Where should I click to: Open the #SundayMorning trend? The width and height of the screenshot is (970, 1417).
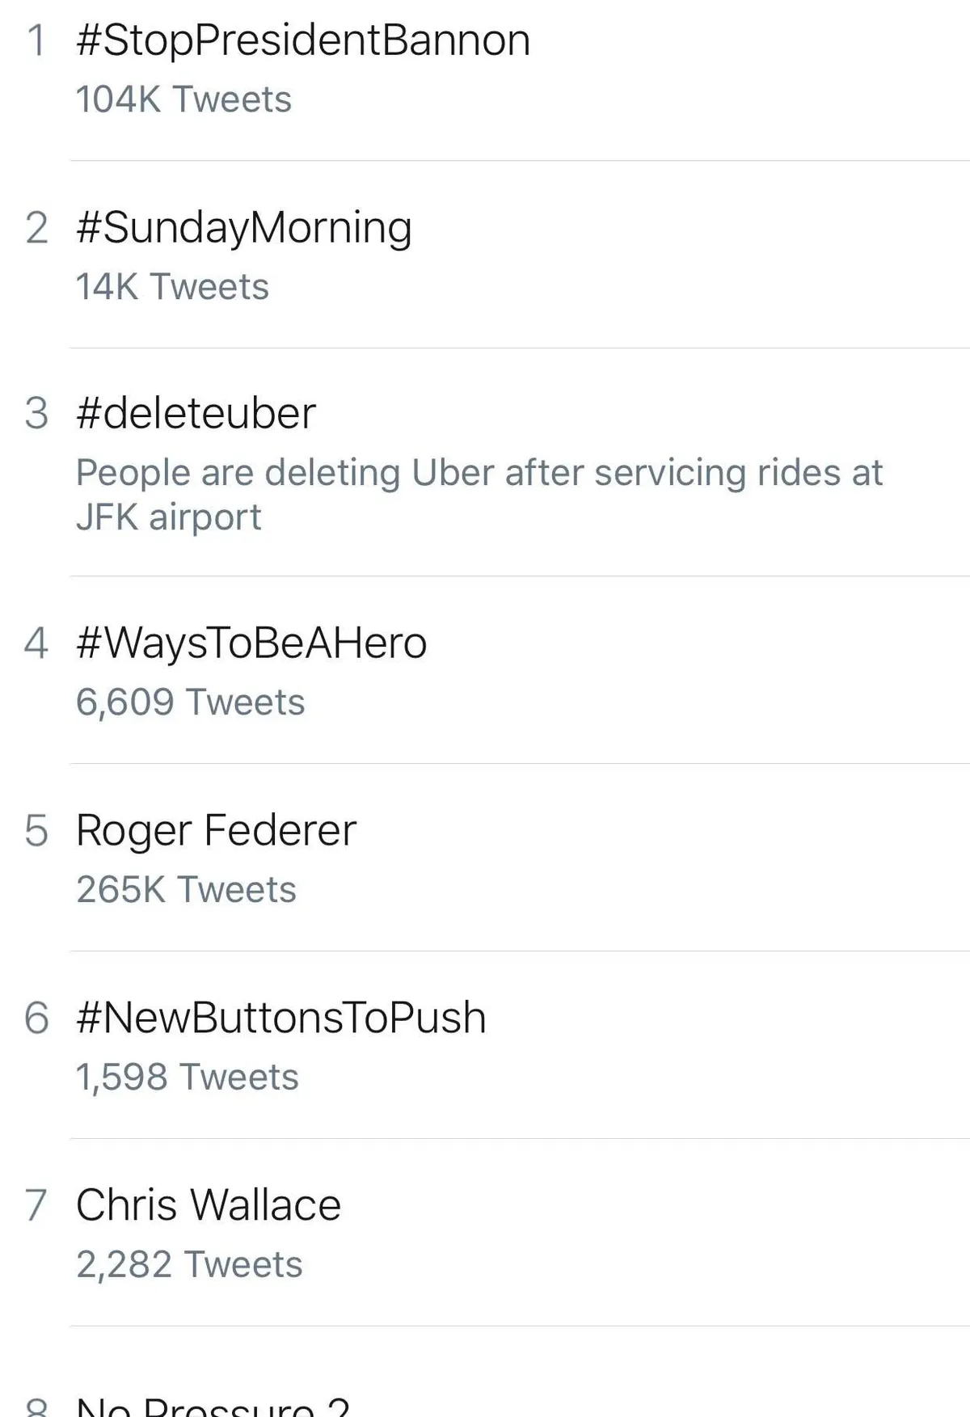244,227
